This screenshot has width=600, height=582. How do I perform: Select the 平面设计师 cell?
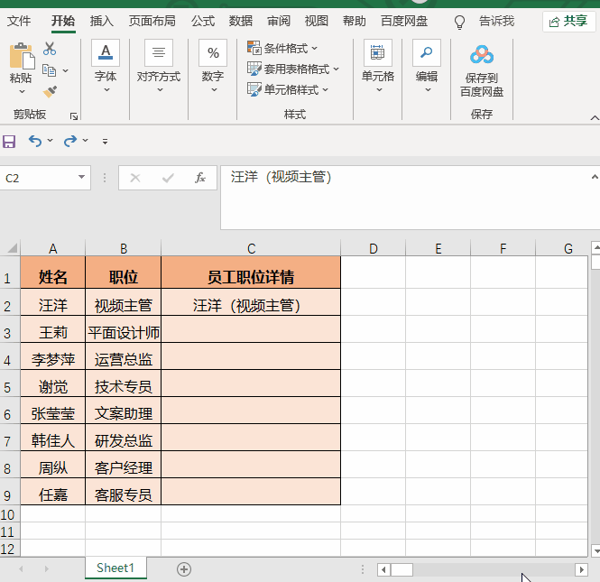124,329
